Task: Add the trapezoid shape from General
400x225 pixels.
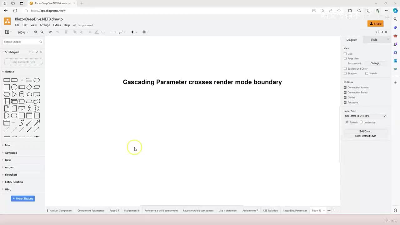Action: [x=29, y=101]
